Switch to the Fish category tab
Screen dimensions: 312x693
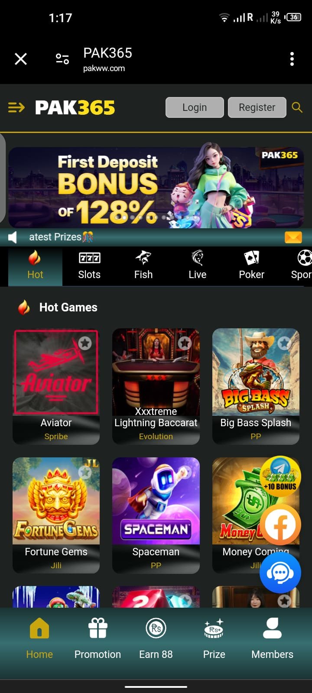143,266
